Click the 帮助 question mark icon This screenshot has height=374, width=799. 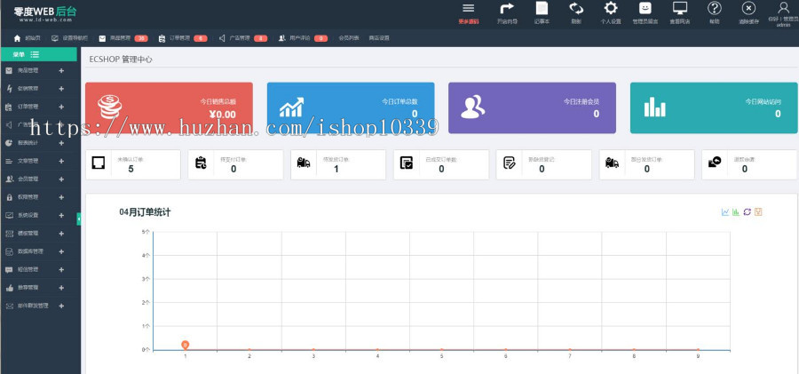click(x=714, y=9)
